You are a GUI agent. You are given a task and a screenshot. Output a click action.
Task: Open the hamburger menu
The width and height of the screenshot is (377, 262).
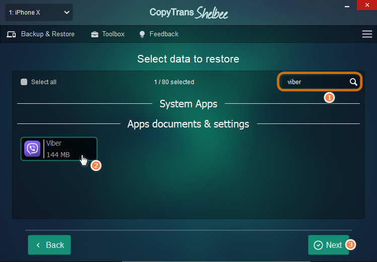point(367,34)
